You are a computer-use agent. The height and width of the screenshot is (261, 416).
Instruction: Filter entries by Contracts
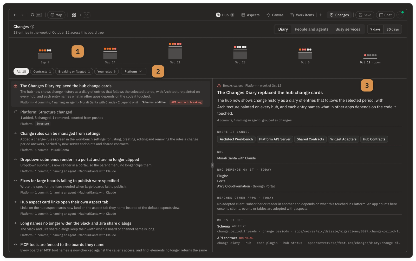coord(42,71)
